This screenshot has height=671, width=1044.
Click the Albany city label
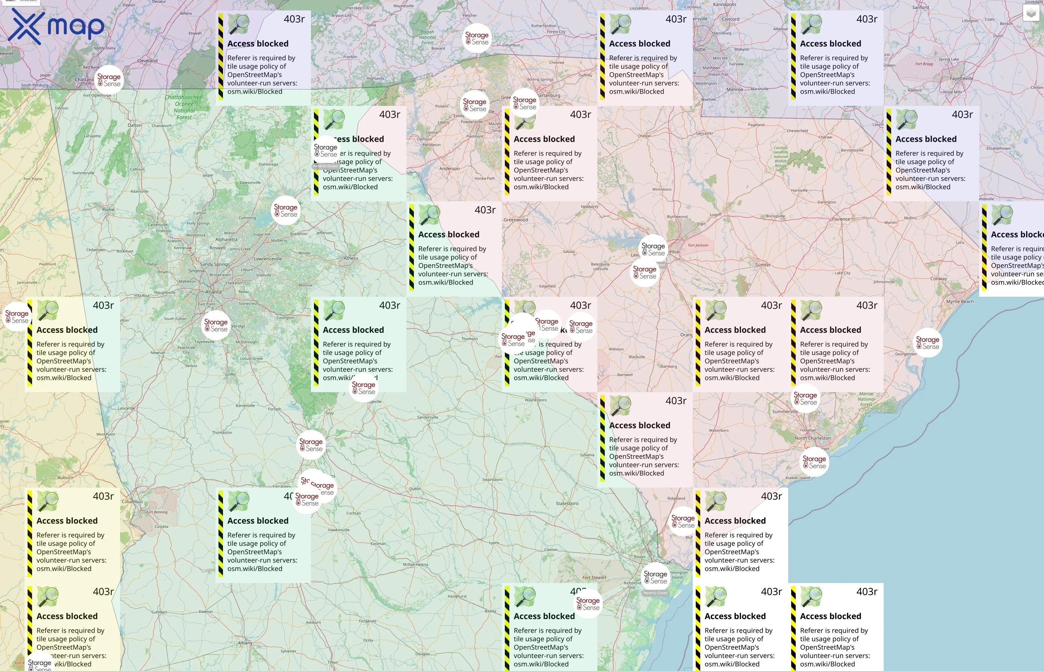point(245,643)
